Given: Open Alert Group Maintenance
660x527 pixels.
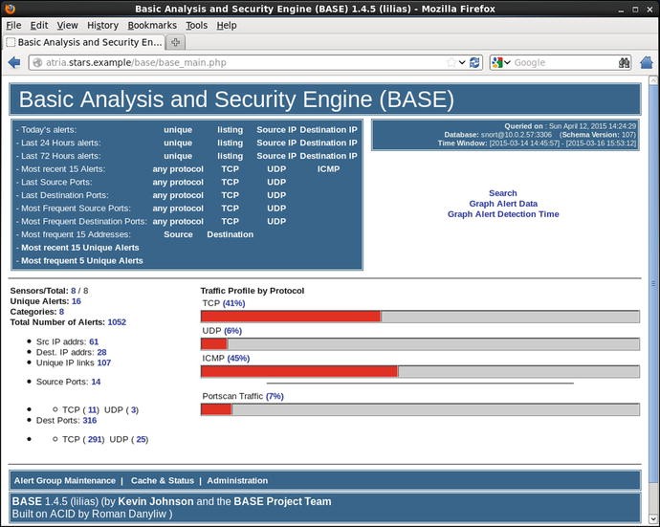Looking at the screenshot, I should coord(64,481).
